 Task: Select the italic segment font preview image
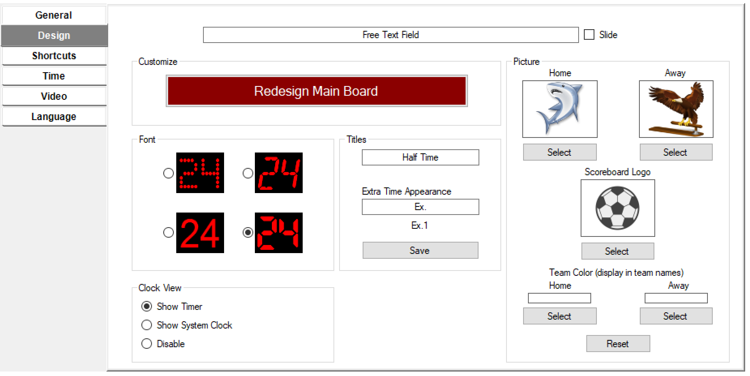278,173
